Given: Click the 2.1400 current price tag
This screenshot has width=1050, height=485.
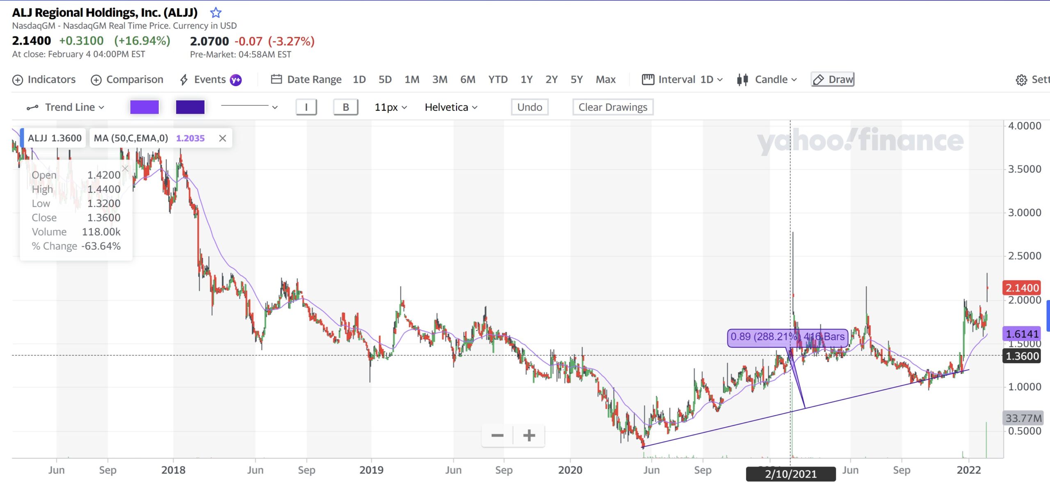Looking at the screenshot, I should pyautogui.click(x=1022, y=288).
